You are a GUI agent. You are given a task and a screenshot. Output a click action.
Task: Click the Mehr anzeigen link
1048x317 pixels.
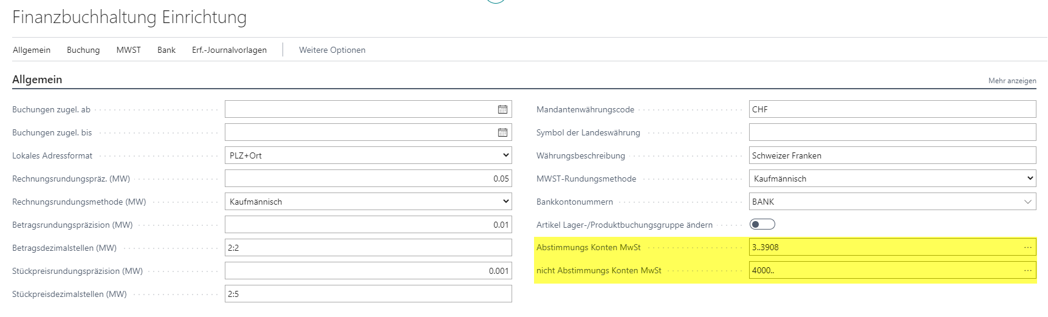click(x=1012, y=80)
